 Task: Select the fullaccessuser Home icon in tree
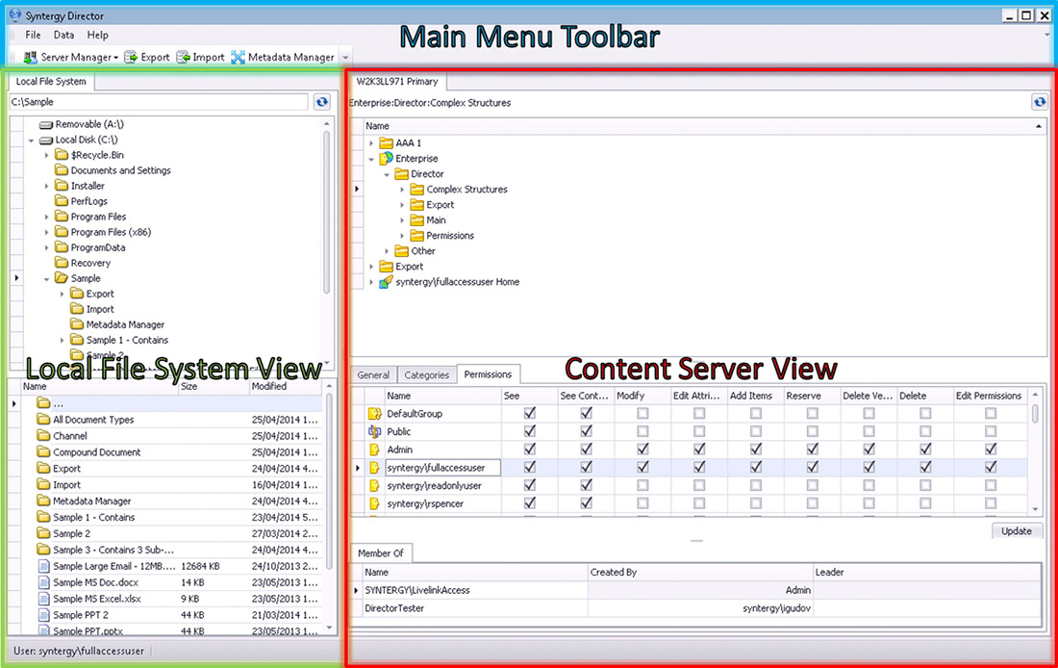coord(387,282)
